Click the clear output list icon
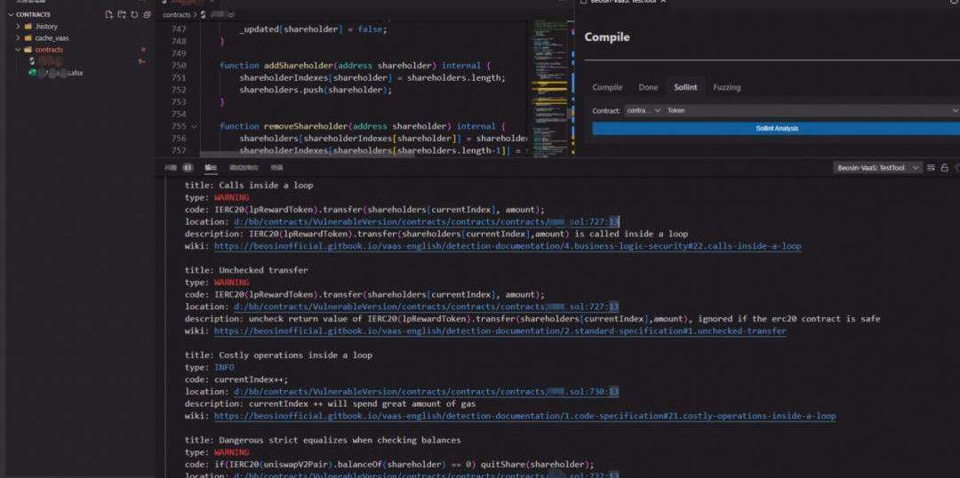Screen dimensions: 960x478 coord(931,167)
